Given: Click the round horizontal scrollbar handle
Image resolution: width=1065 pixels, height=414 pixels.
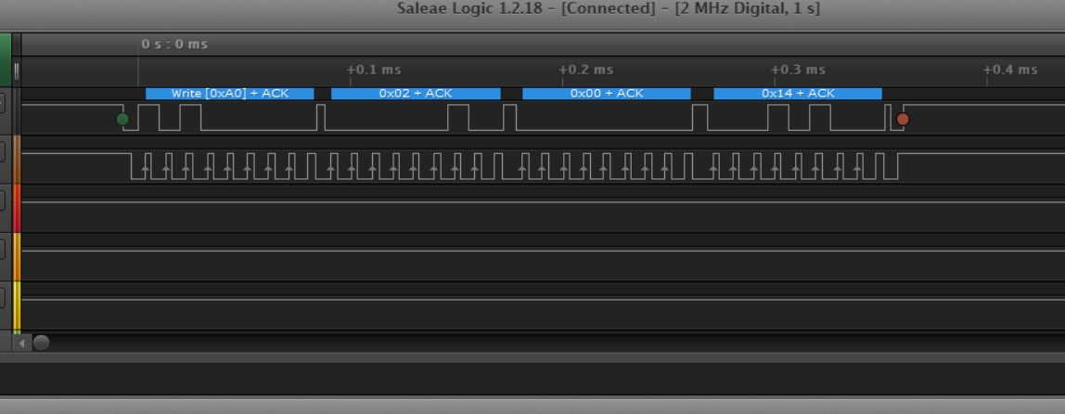Looking at the screenshot, I should [42, 343].
